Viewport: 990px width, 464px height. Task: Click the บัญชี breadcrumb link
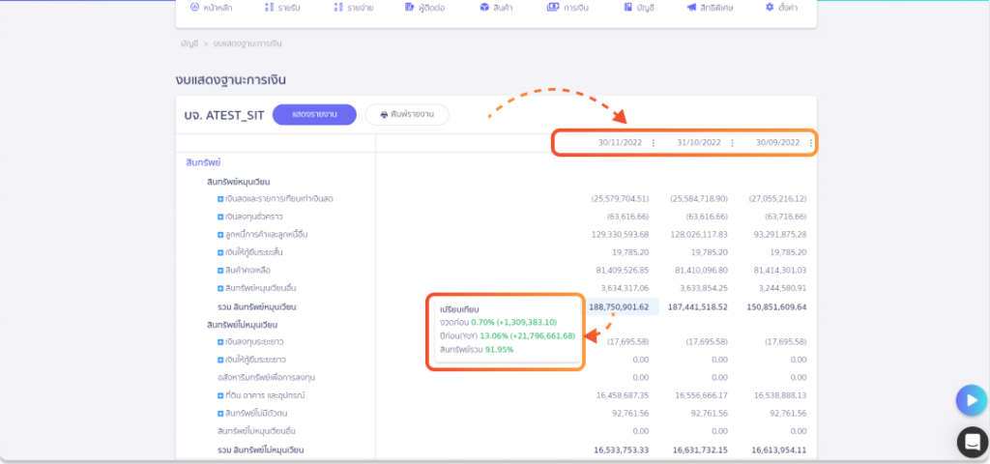coord(189,43)
